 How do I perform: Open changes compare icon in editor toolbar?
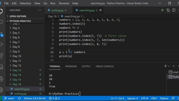pos(168,10)
